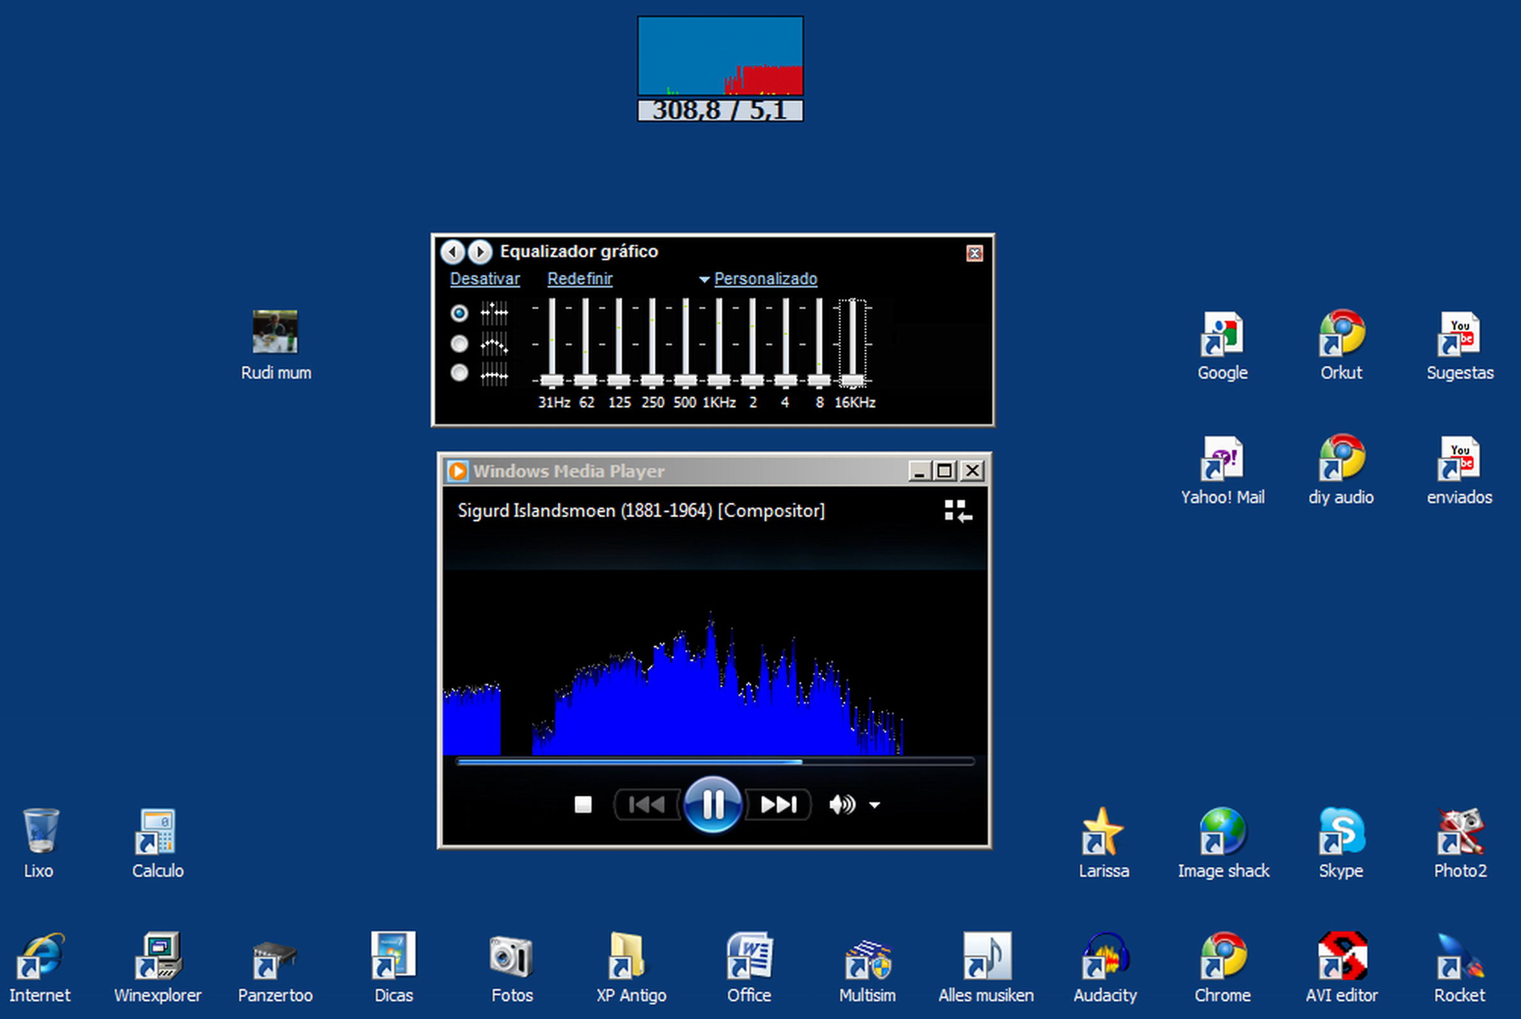Open the Alles musiken shortcut
Screen dimensions: 1521x1019
tap(987, 956)
